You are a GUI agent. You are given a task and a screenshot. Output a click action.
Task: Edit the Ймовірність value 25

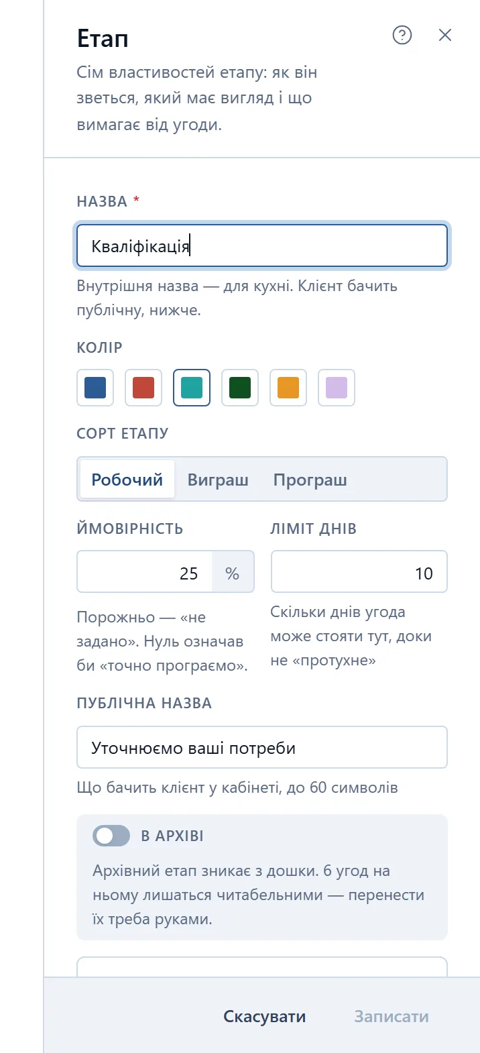click(x=145, y=572)
